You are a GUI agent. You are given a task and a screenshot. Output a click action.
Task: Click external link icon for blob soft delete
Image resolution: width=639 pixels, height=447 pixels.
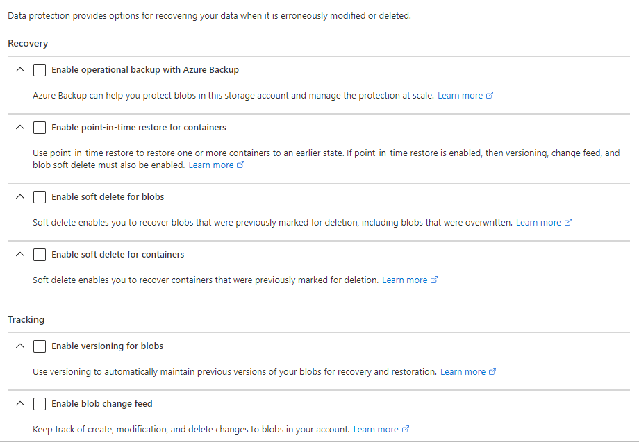[568, 223]
